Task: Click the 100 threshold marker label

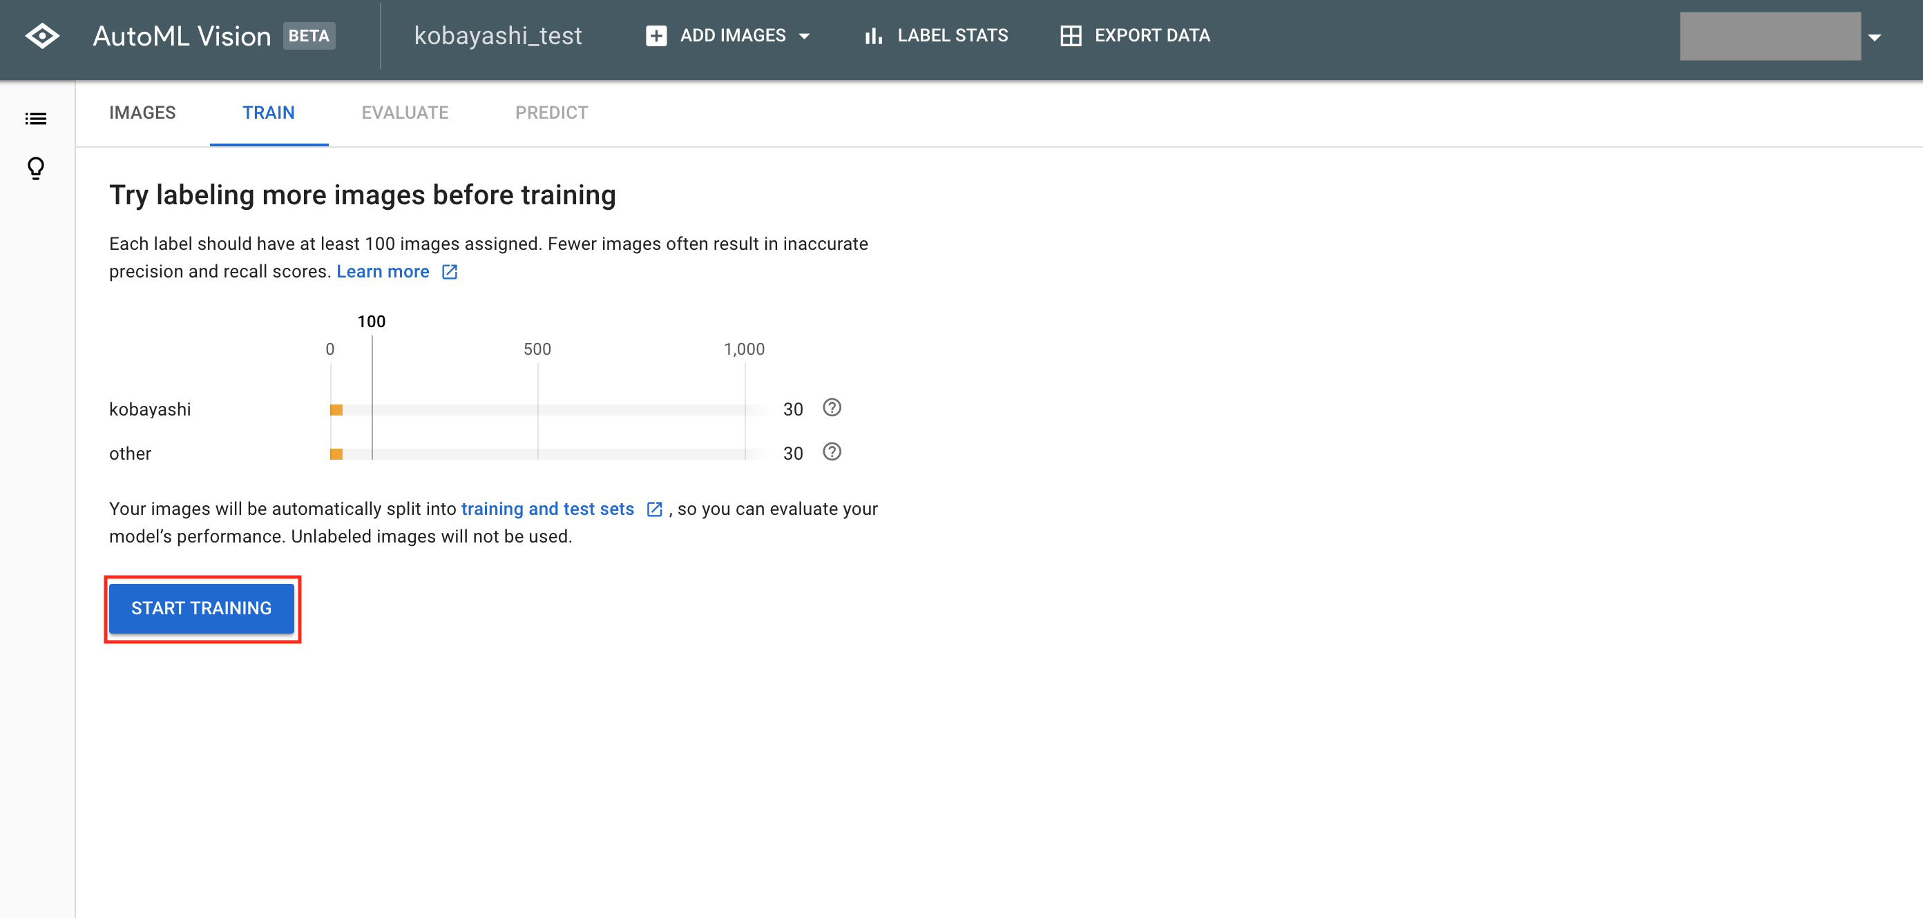Action: pos(372,322)
